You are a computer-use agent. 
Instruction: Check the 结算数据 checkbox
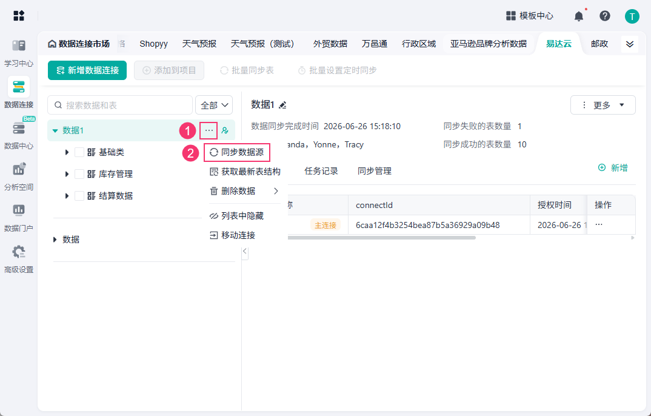(x=79, y=195)
